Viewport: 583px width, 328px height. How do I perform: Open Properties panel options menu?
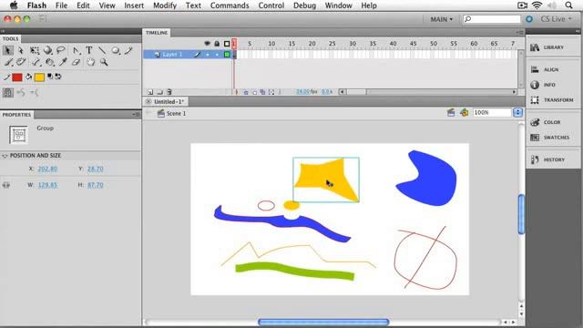coord(136,115)
